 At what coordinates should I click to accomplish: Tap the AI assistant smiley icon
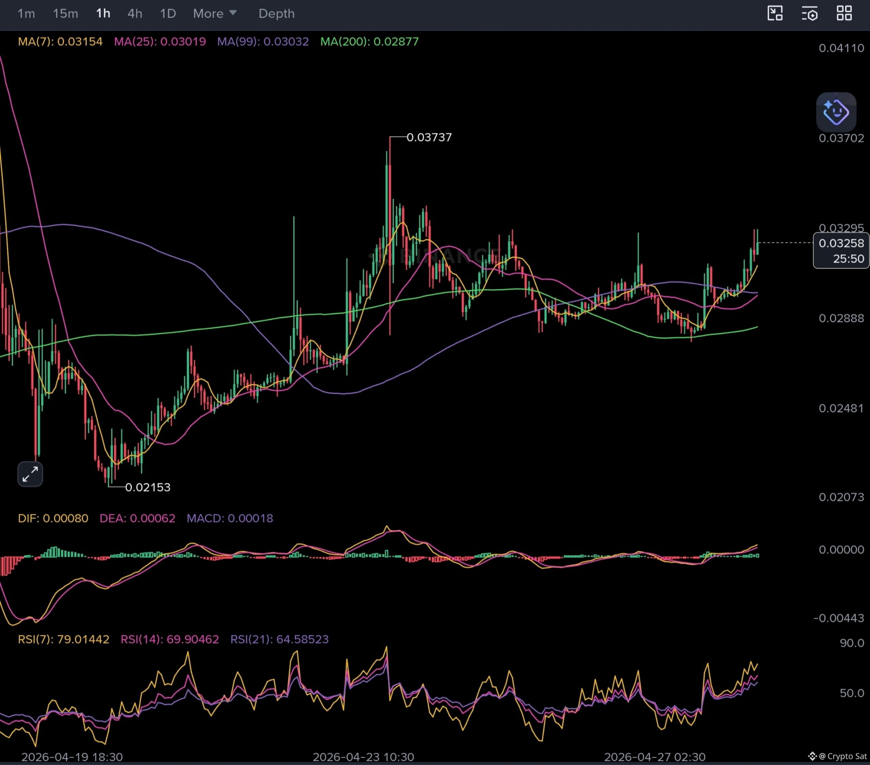click(x=836, y=112)
